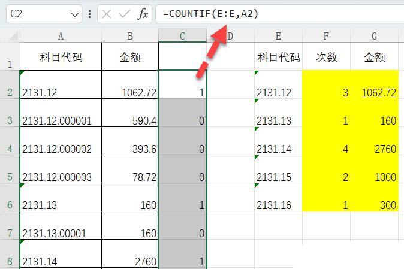The width and height of the screenshot is (404, 269).
Task: Click cell A2 containing 2131.12
Action: point(61,85)
